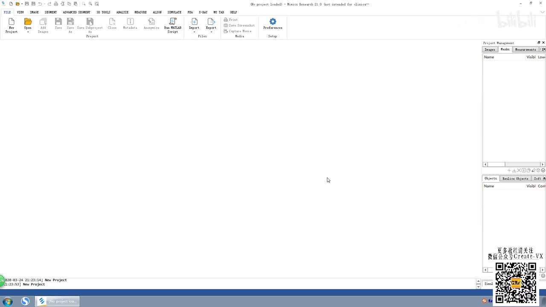Image resolution: width=546 pixels, height=307 pixels.
Task: Open the ALIGN ribbon tab
Action: pyautogui.click(x=157, y=12)
